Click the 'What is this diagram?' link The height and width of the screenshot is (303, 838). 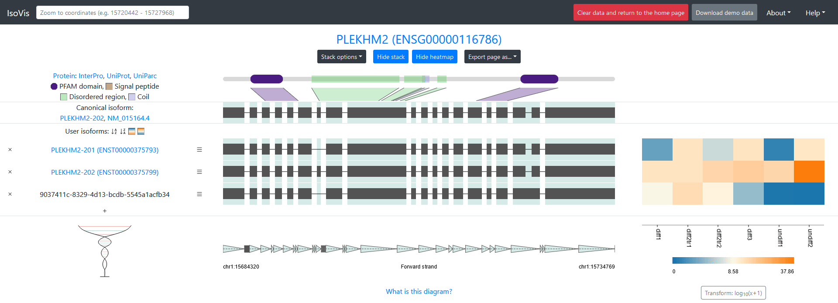pos(419,292)
